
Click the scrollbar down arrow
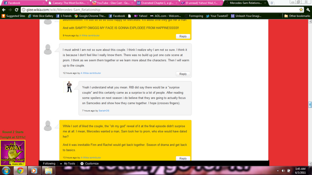coord(310,164)
